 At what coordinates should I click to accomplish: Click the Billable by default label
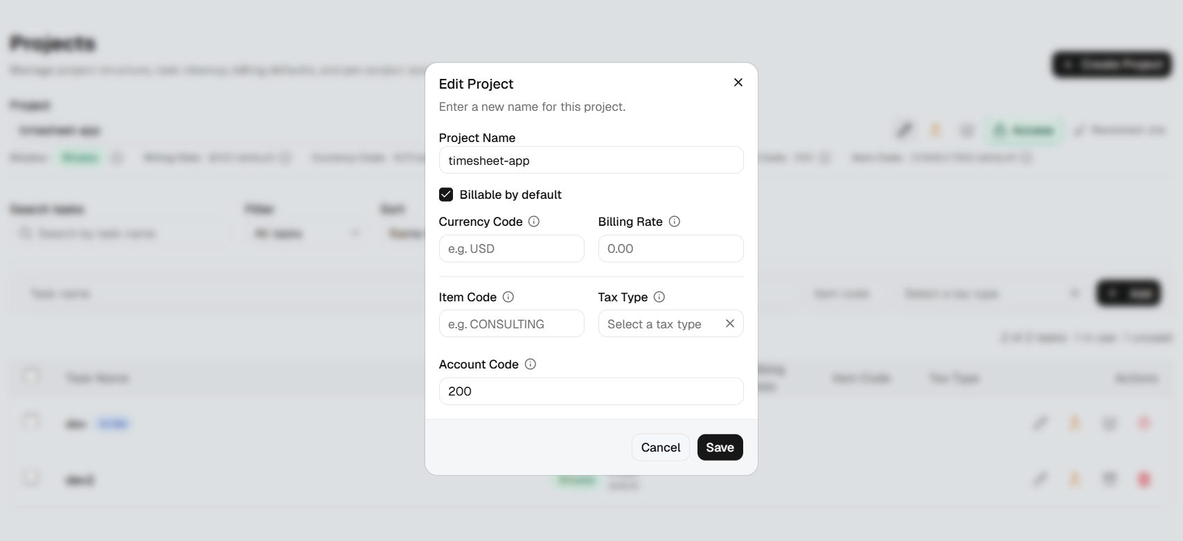point(510,195)
